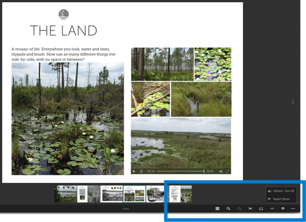
Task: Go to next page with right chevron
Action: [293, 102]
